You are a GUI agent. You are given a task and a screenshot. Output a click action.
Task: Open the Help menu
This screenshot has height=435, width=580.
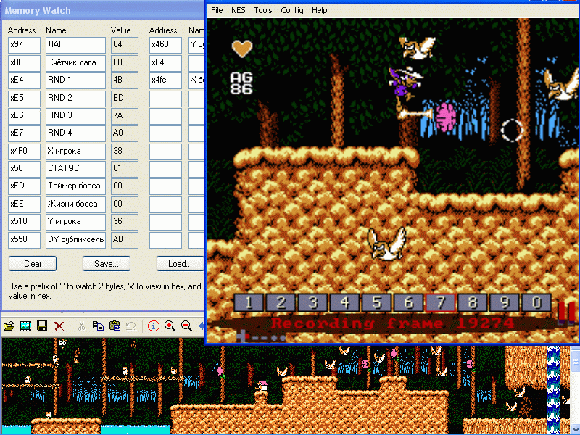point(319,10)
